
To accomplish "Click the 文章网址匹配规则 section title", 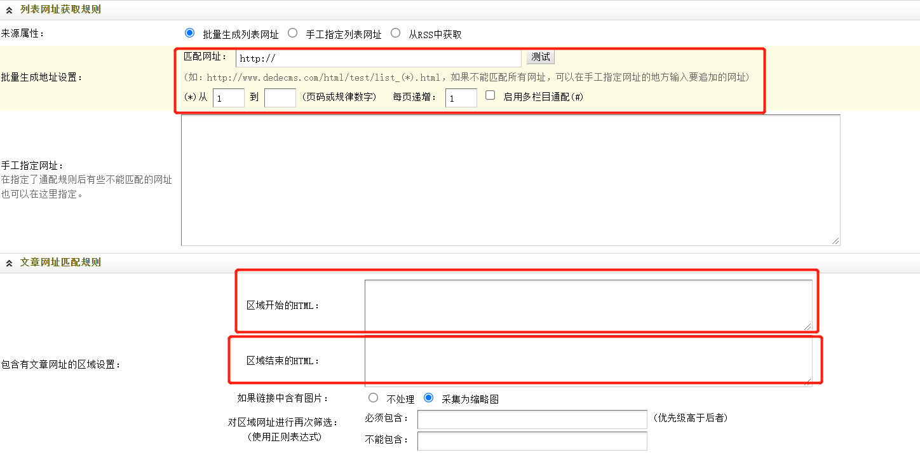I will click(x=60, y=262).
